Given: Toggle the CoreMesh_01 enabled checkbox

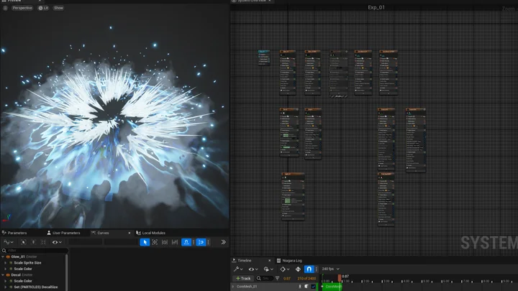Looking at the screenshot, I should click(313, 287).
